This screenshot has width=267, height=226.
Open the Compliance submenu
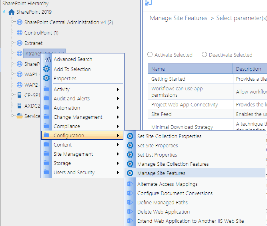[66, 126]
